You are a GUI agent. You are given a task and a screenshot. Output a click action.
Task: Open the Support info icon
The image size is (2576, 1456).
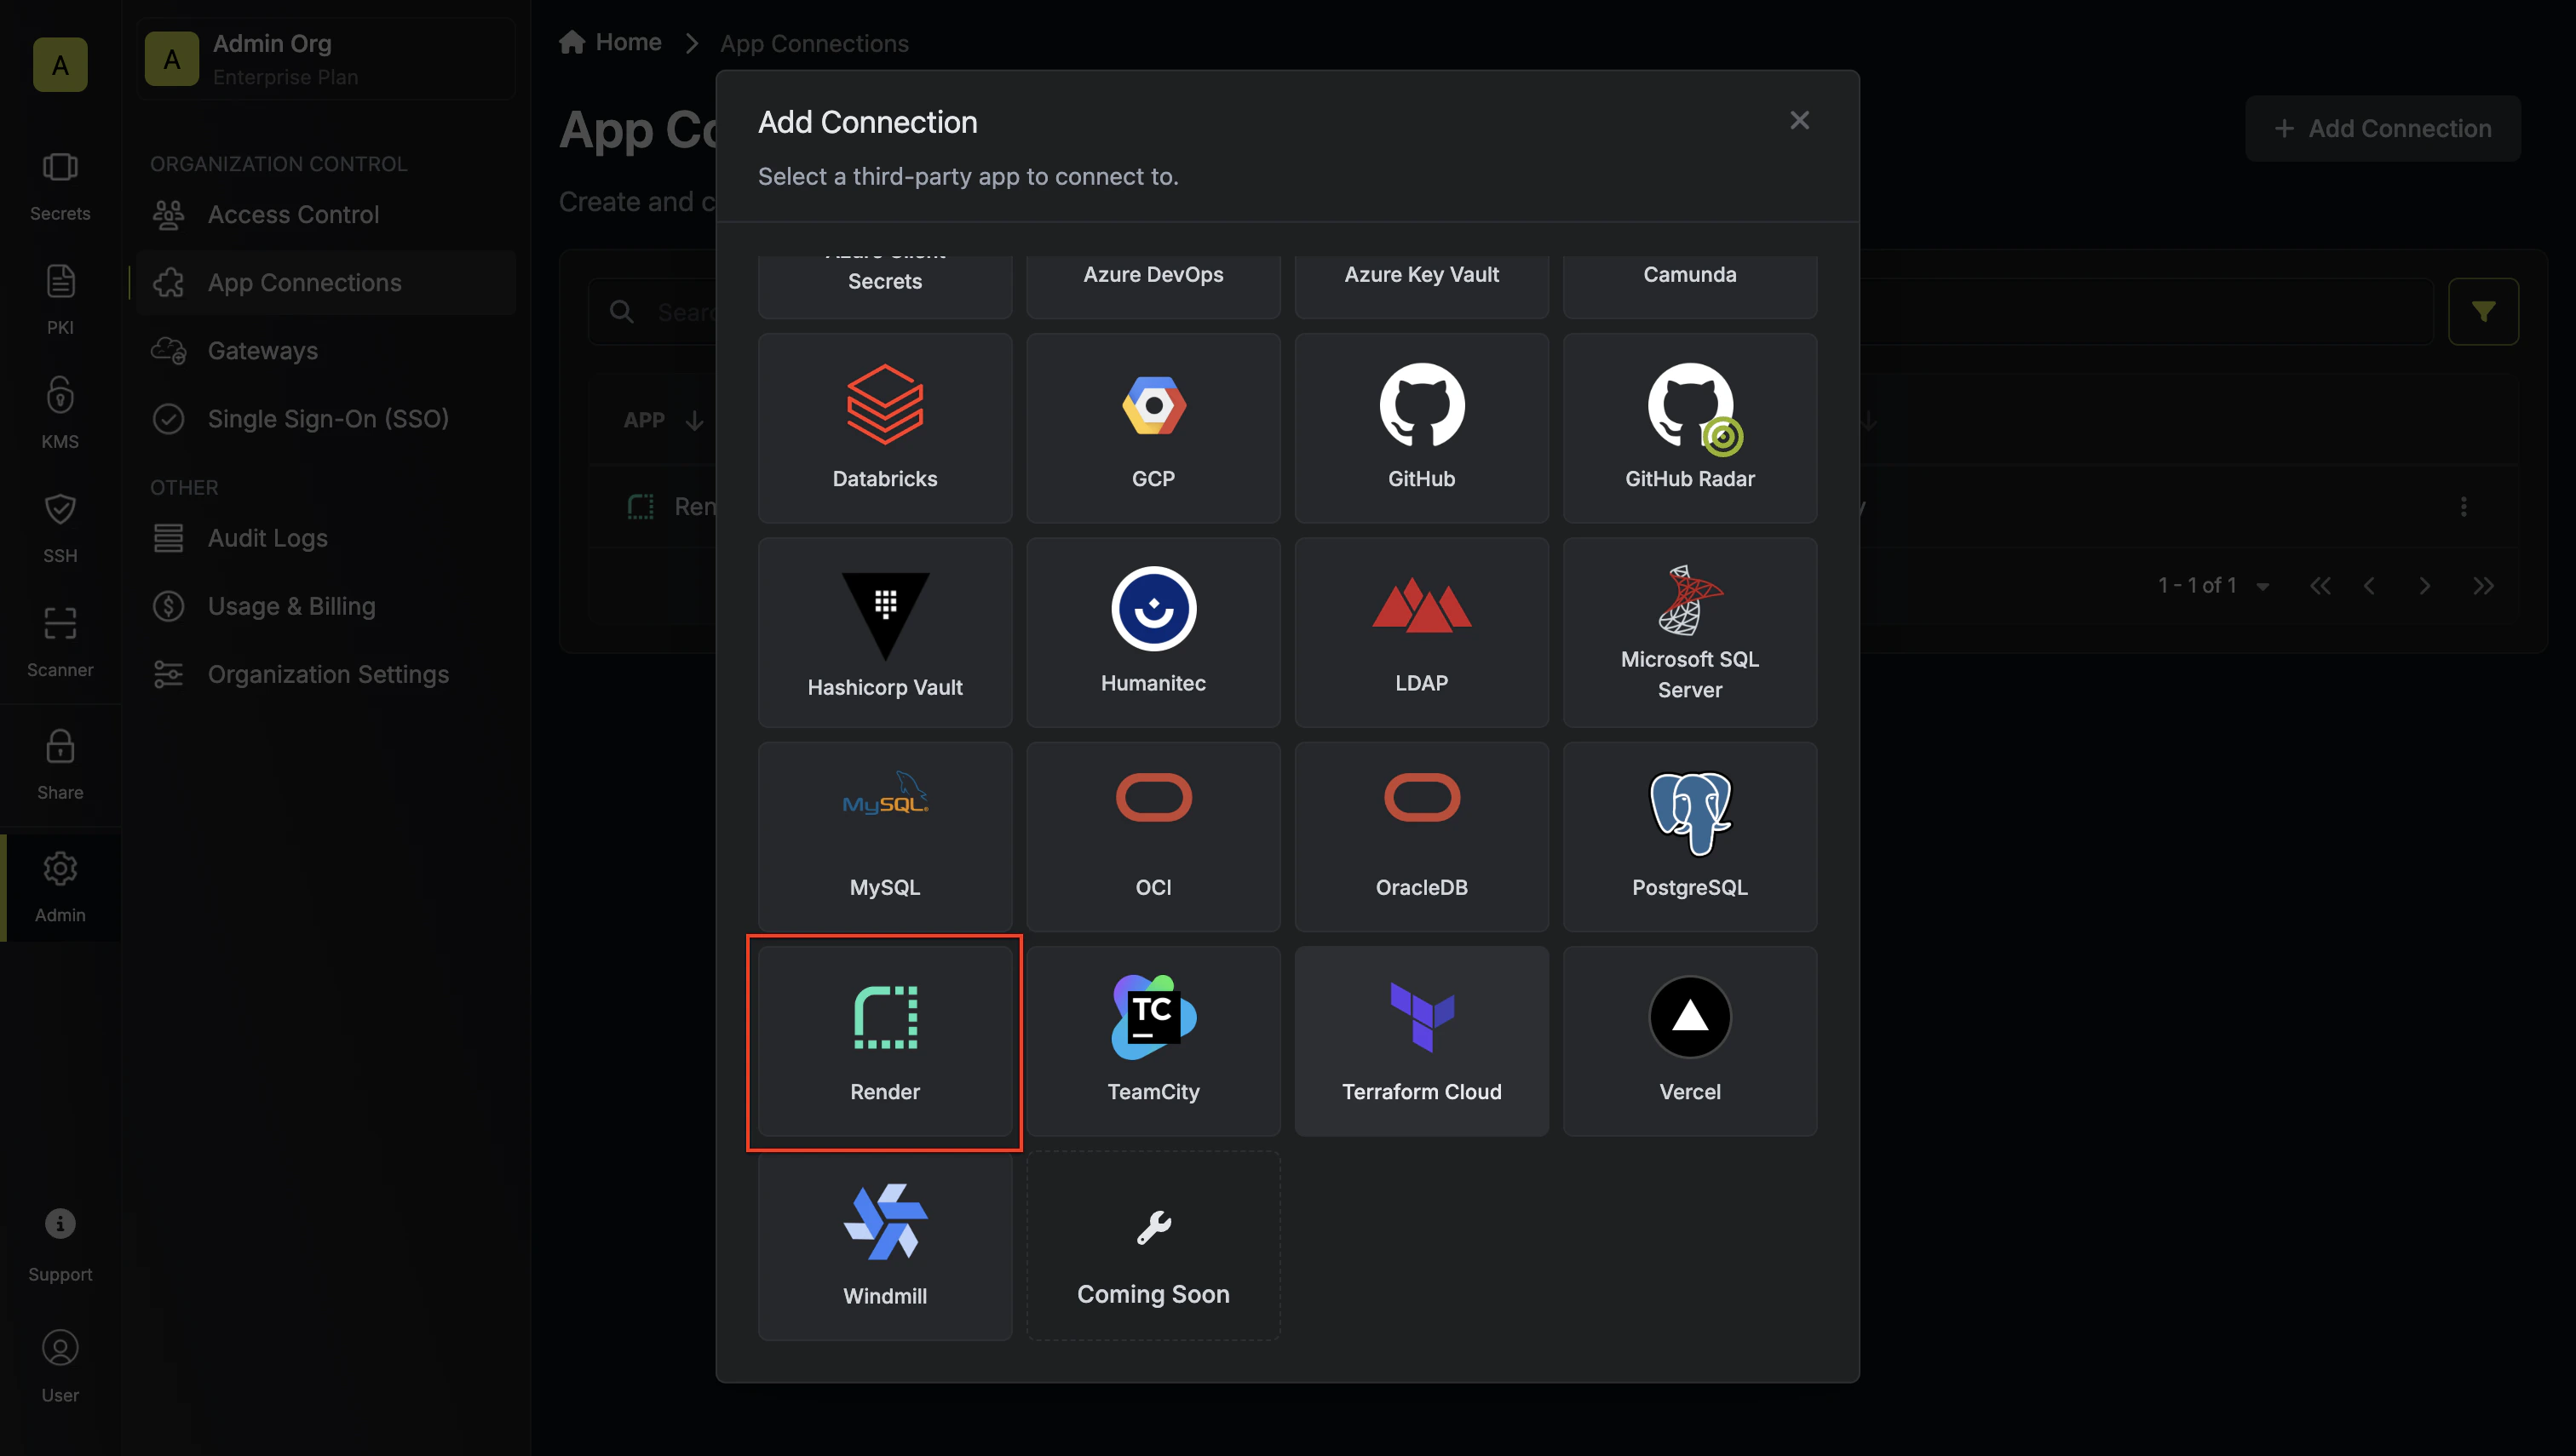[60, 1245]
